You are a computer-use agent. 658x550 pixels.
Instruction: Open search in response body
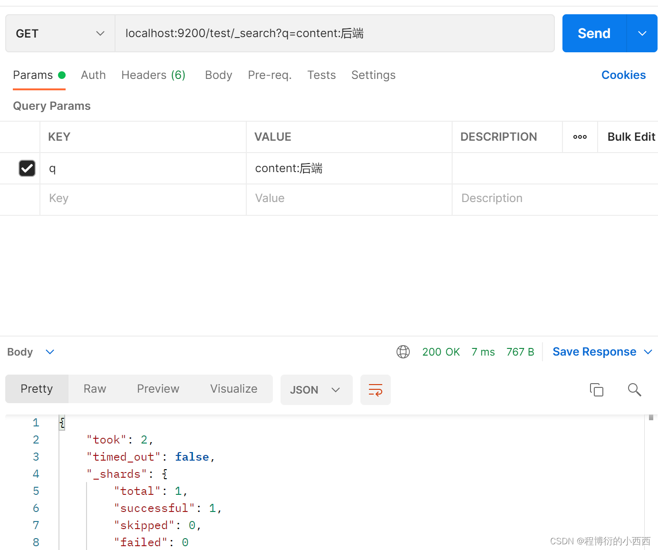(x=635, y=390)
